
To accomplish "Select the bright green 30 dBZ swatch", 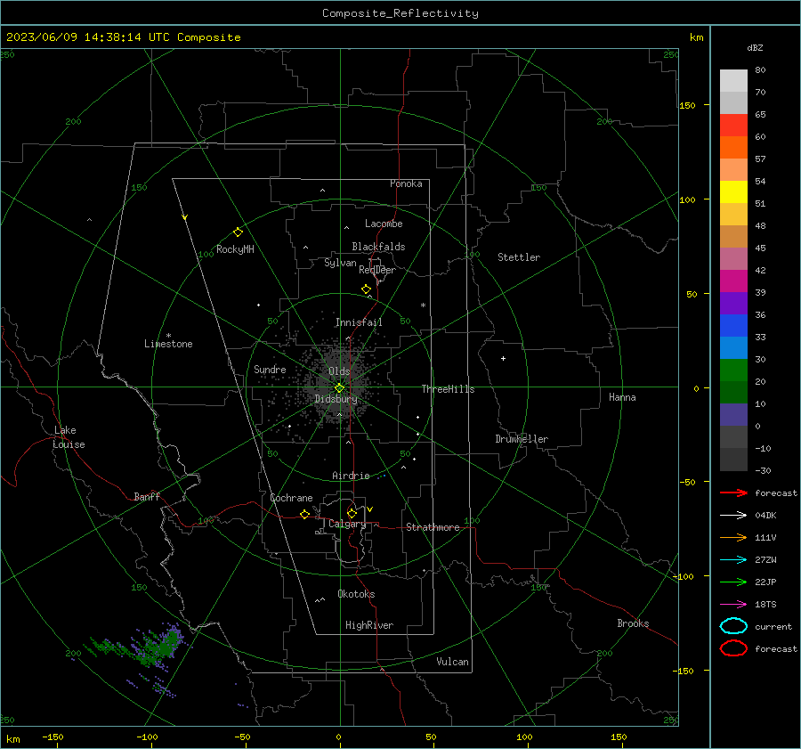I will 733,370.
